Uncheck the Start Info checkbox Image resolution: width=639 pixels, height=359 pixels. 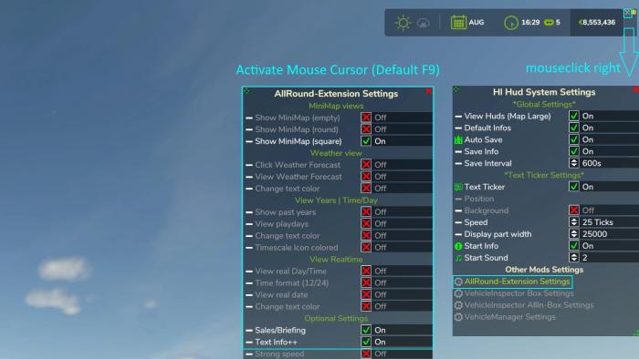(574, 246)
